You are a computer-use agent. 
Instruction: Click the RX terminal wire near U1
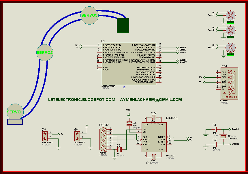81,45
